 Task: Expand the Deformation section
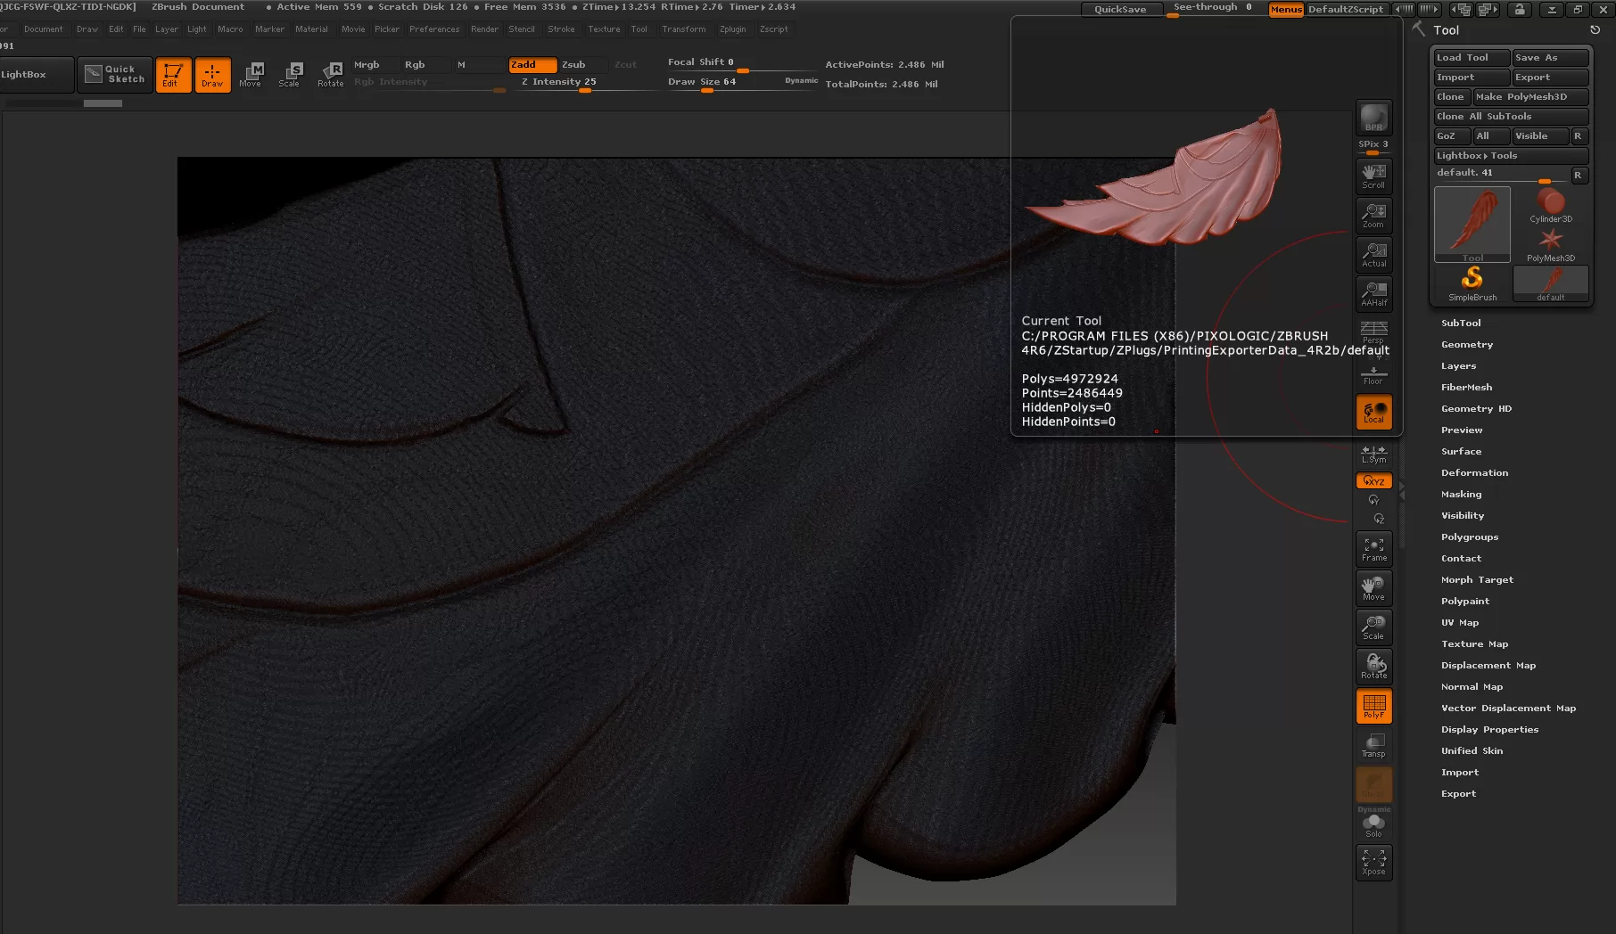coord(1474,473)
